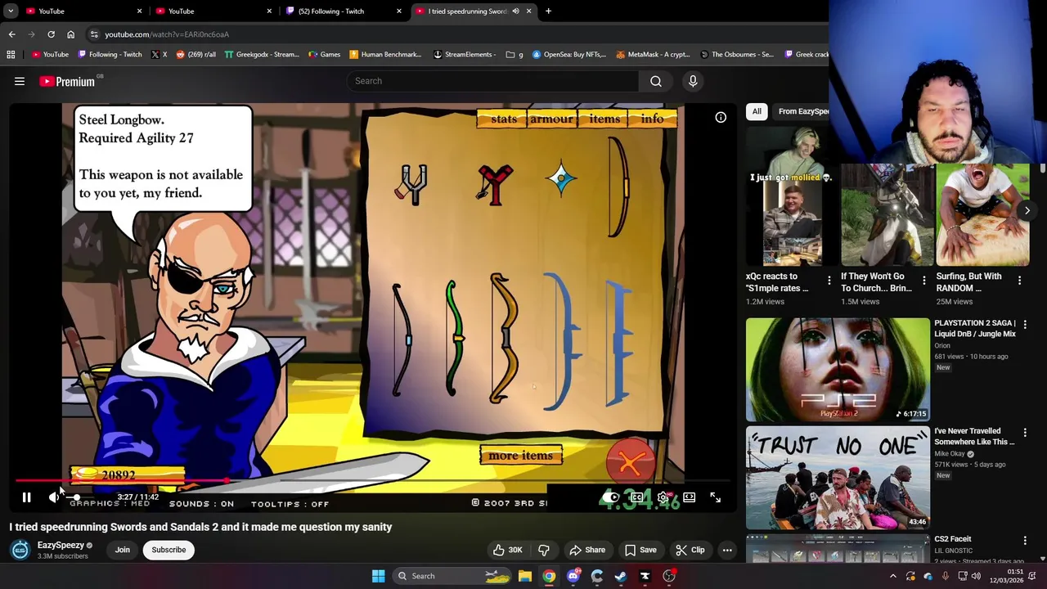Enter fullscreen mode

click(716, 497)
